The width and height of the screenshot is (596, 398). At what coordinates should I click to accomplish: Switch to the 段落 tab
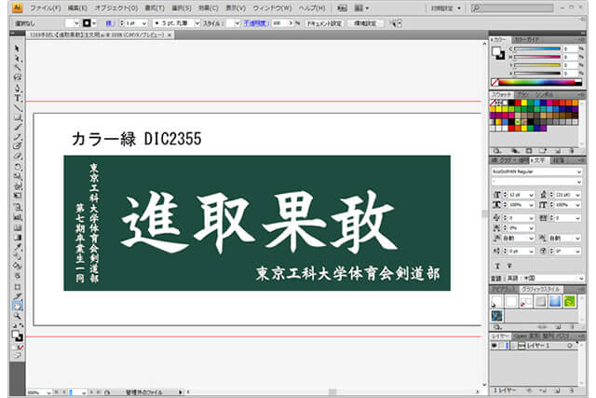(559, 160)
